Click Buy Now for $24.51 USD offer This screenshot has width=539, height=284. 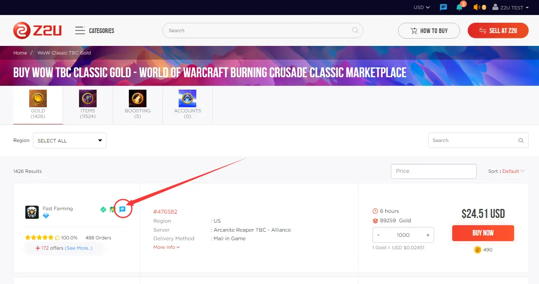pos(483,233)
